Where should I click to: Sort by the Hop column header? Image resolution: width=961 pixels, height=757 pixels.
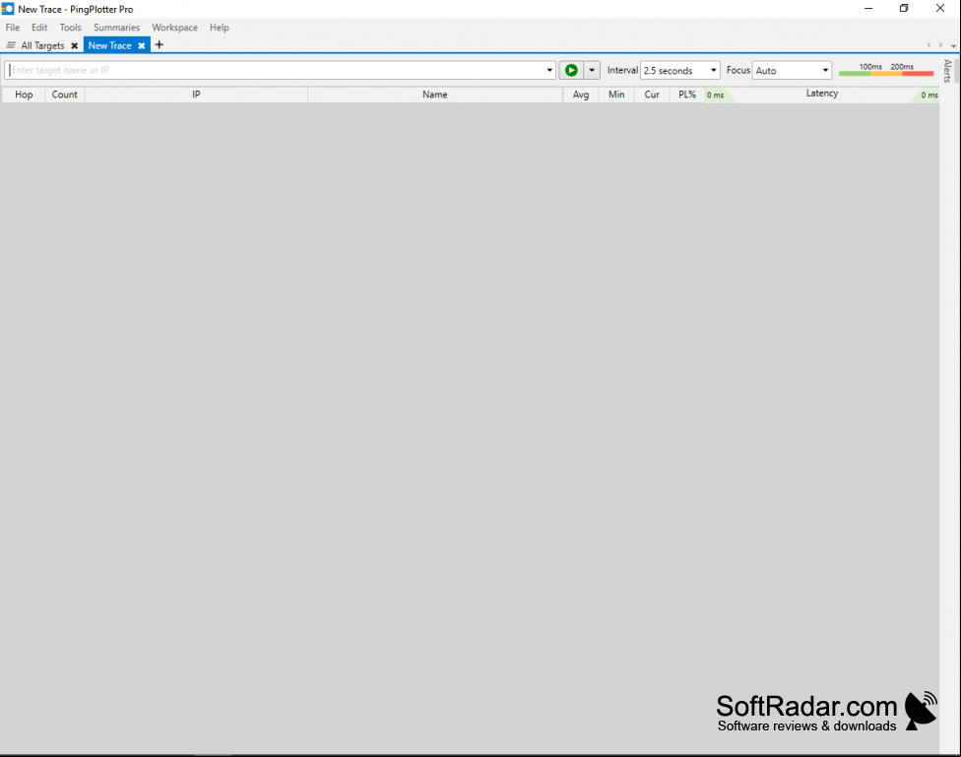coord(24,95)
